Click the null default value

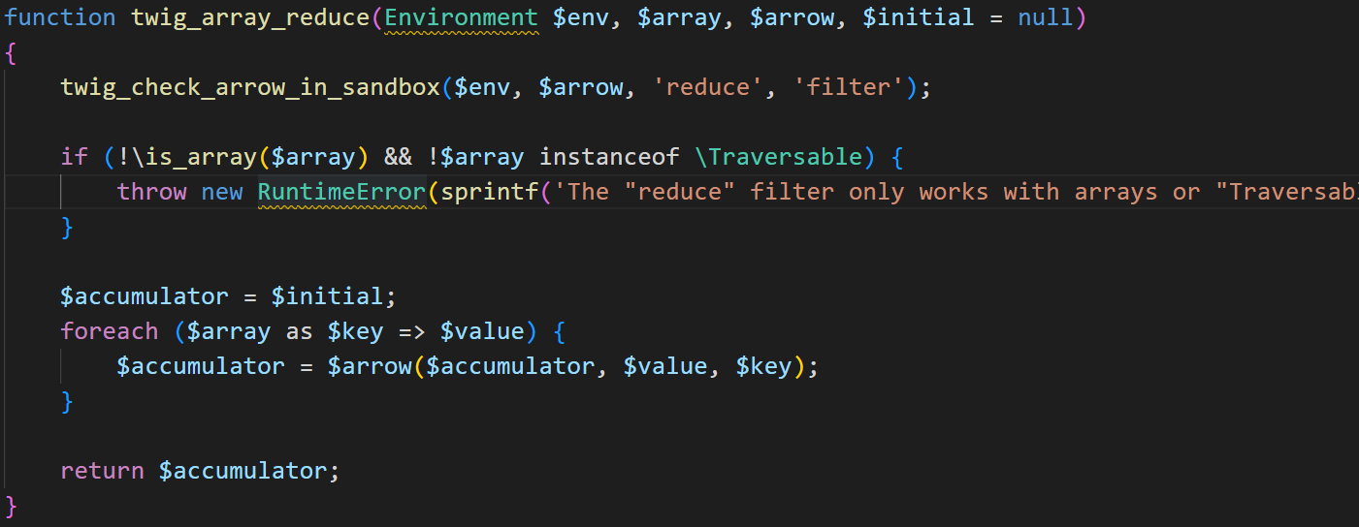pyautogui.click(x=1046, y=17)
